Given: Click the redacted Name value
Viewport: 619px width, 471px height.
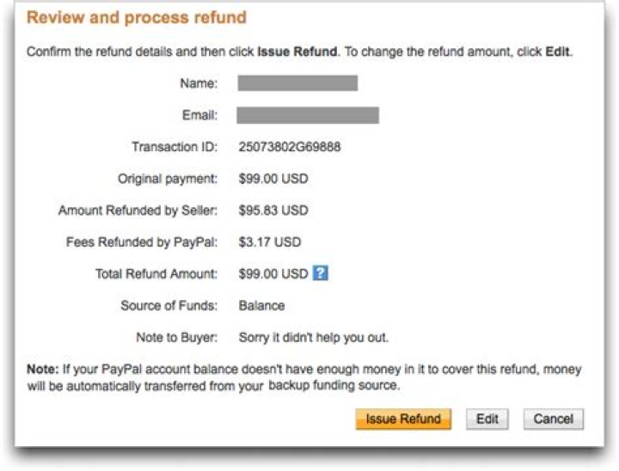Looking at the screenshot, I should point(297,83).
